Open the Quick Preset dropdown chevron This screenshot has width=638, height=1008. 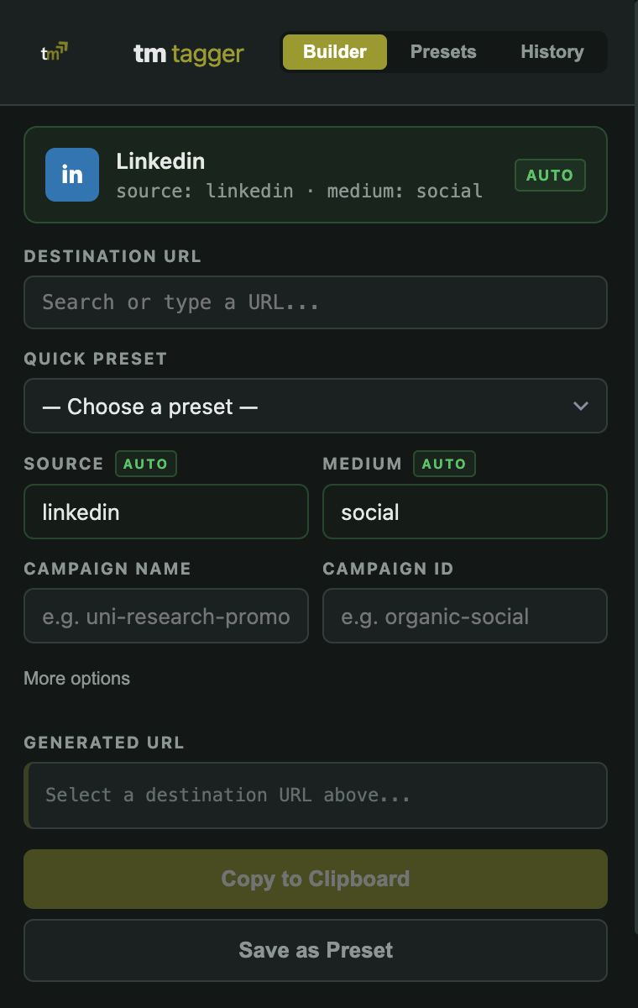click(x=580, y=407)
